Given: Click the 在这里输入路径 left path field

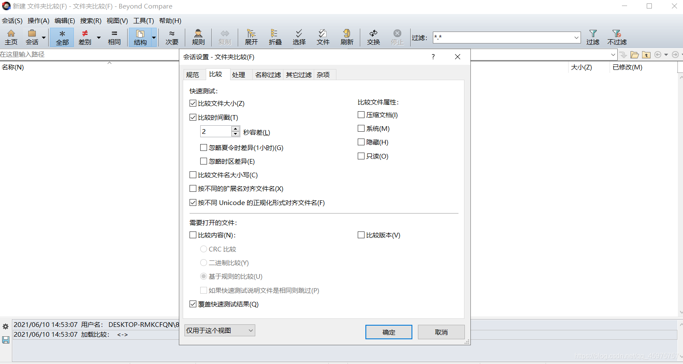Looking at the screenshot, I should click(x=90, y=55).
